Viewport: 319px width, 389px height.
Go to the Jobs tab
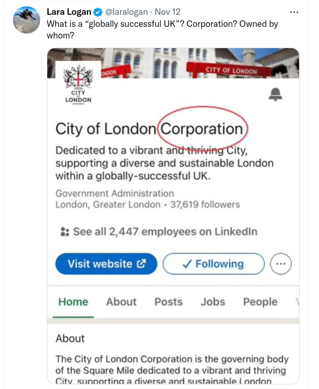(213, 301)
